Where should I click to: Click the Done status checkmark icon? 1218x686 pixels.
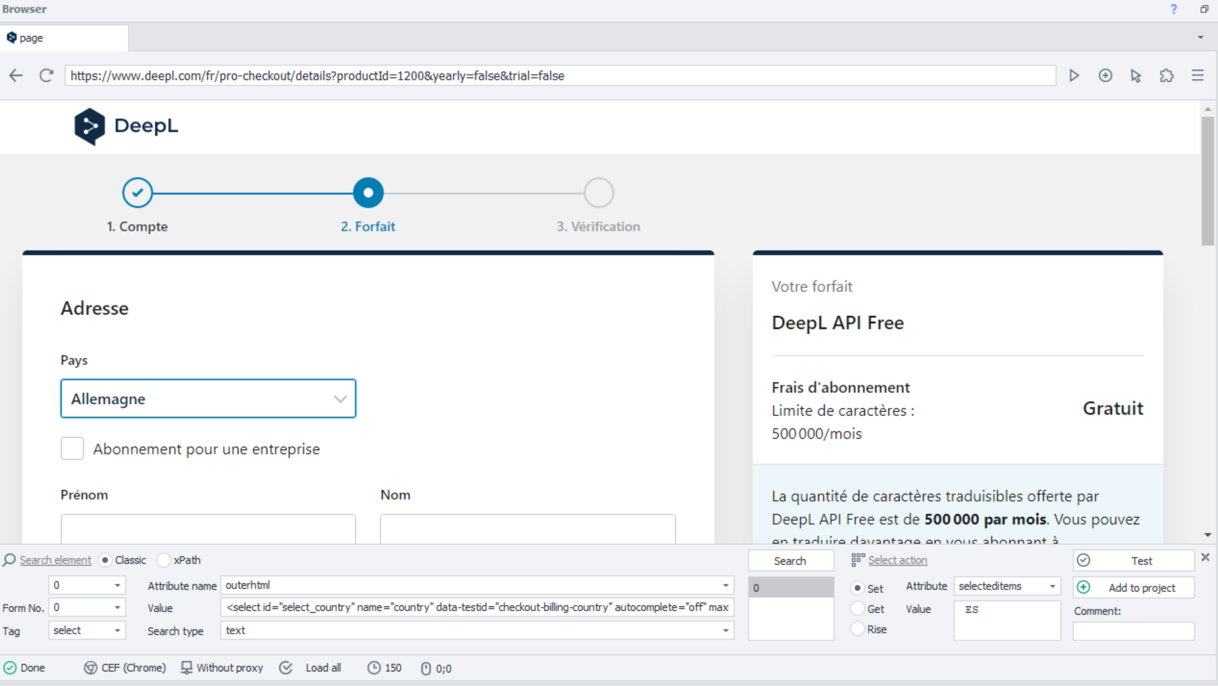(x=10, y=668)
